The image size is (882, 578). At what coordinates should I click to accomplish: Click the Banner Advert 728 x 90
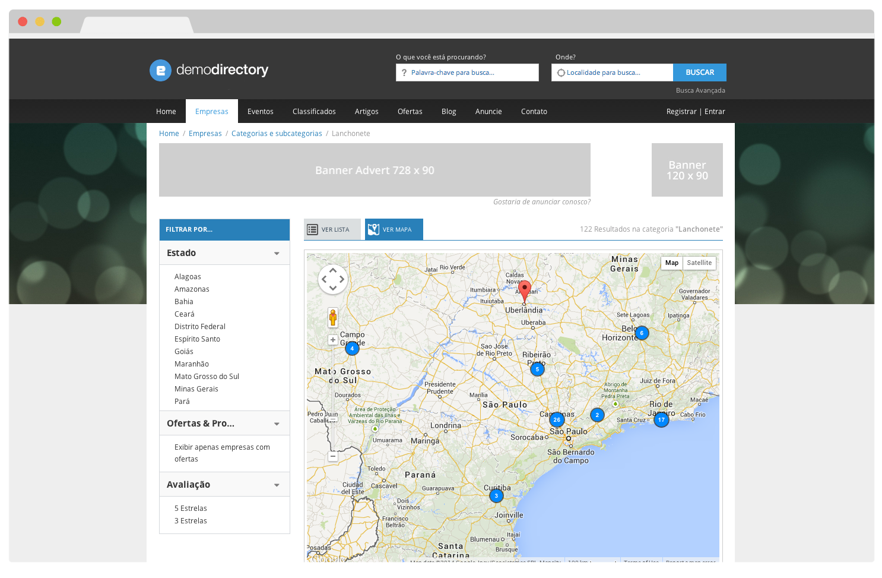(x=375, y=170)
